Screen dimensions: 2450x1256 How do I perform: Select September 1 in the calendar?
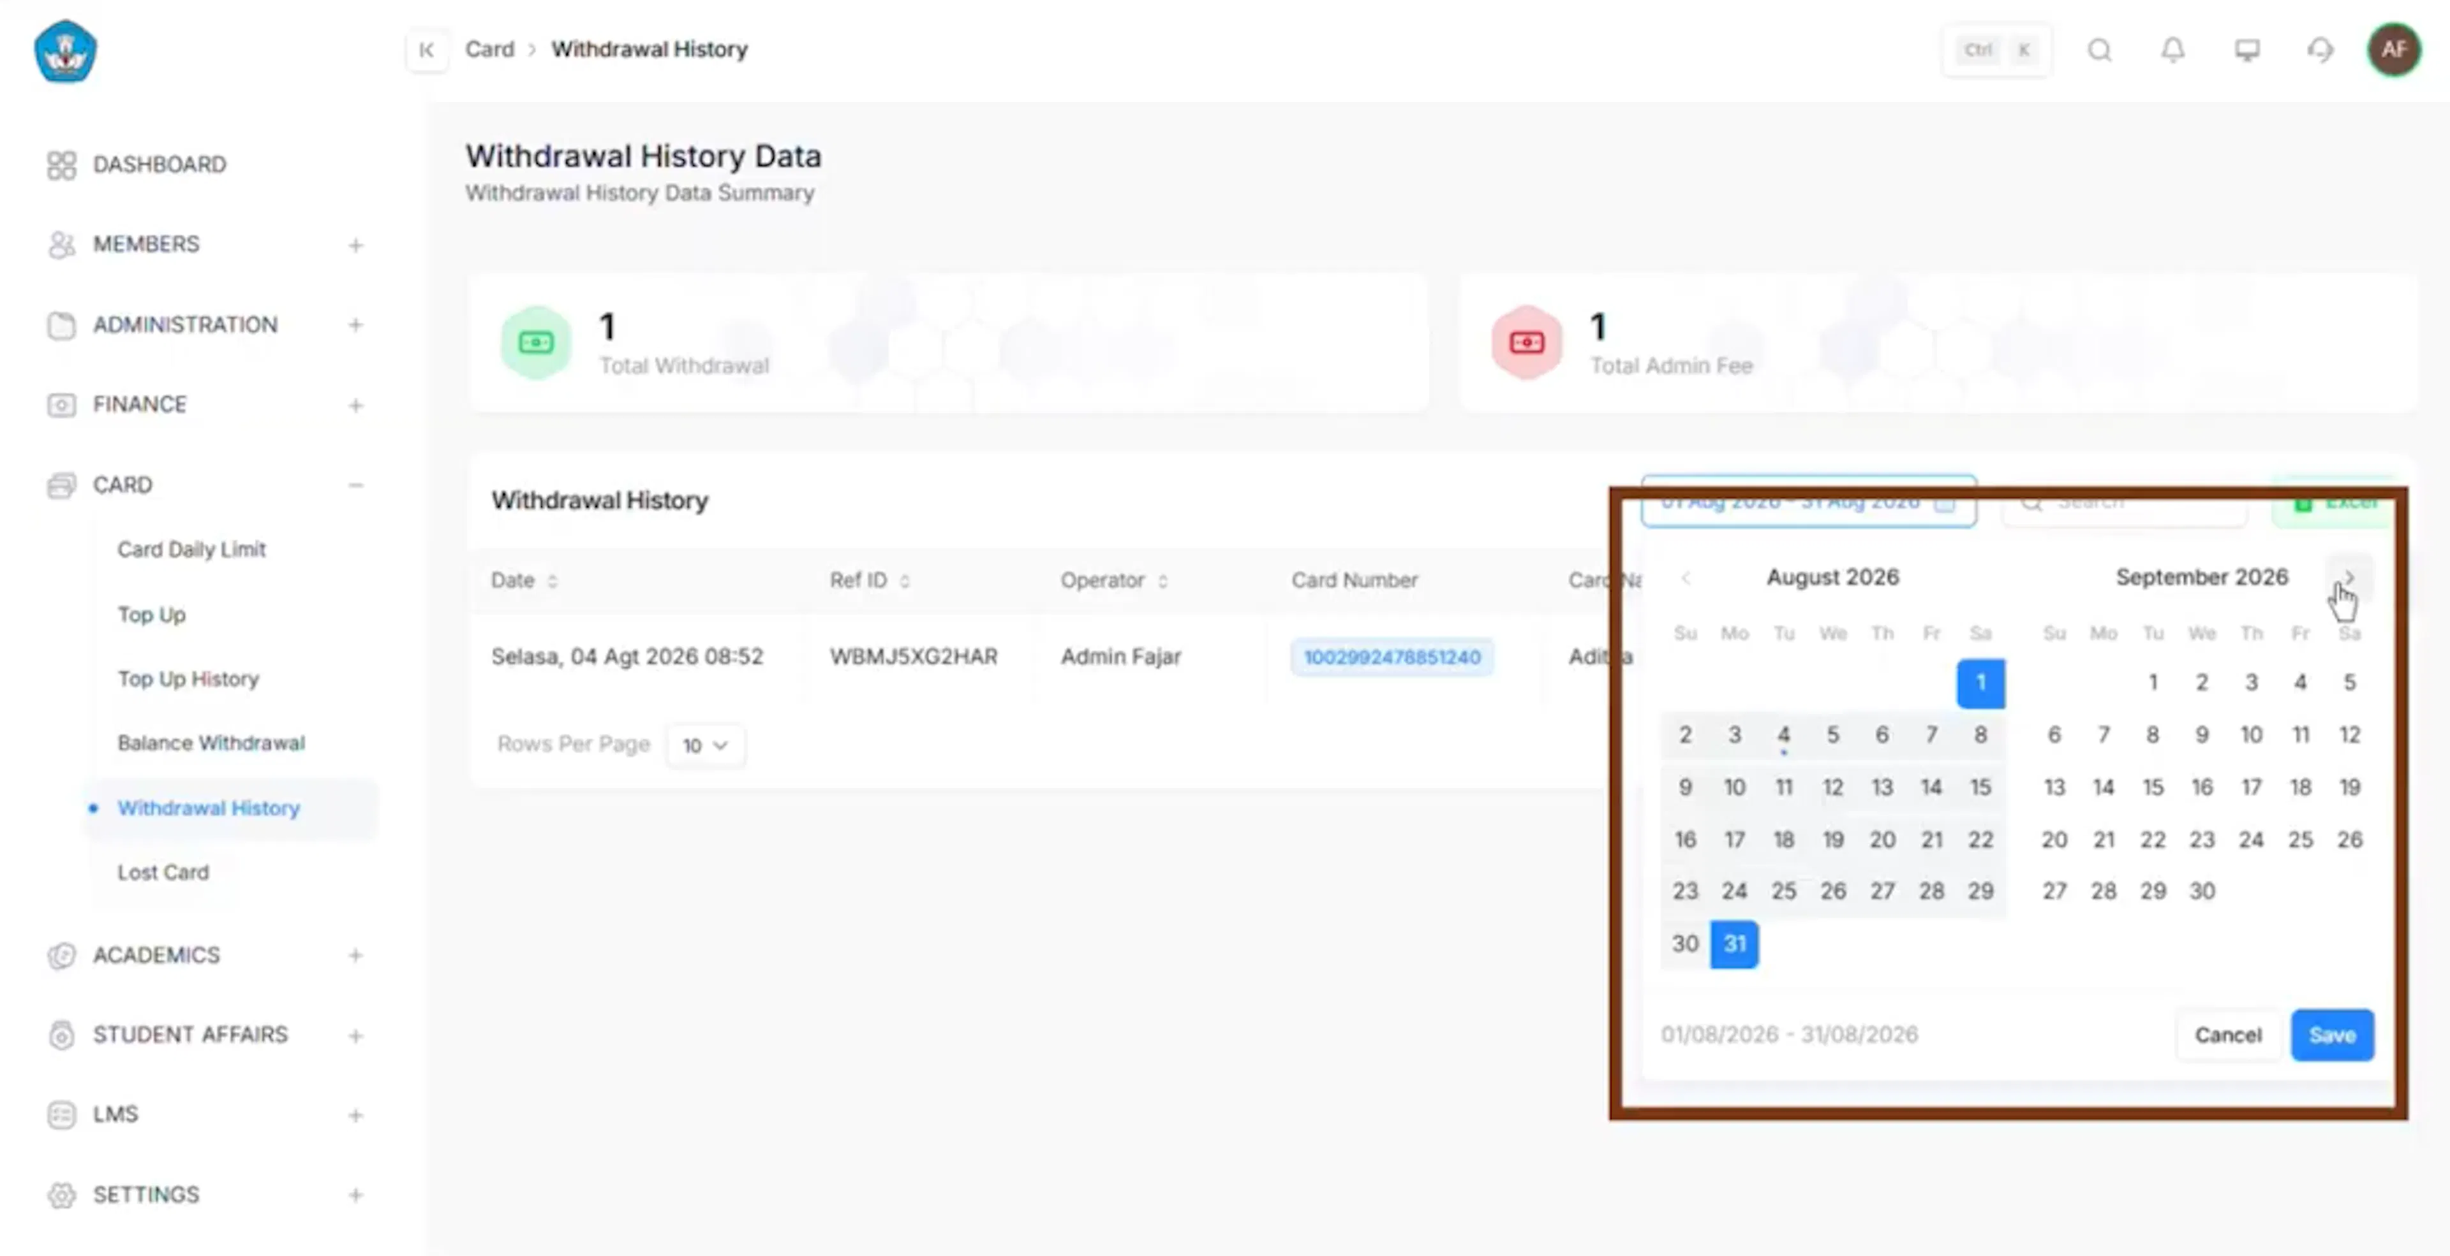(x=2152, y=683)
